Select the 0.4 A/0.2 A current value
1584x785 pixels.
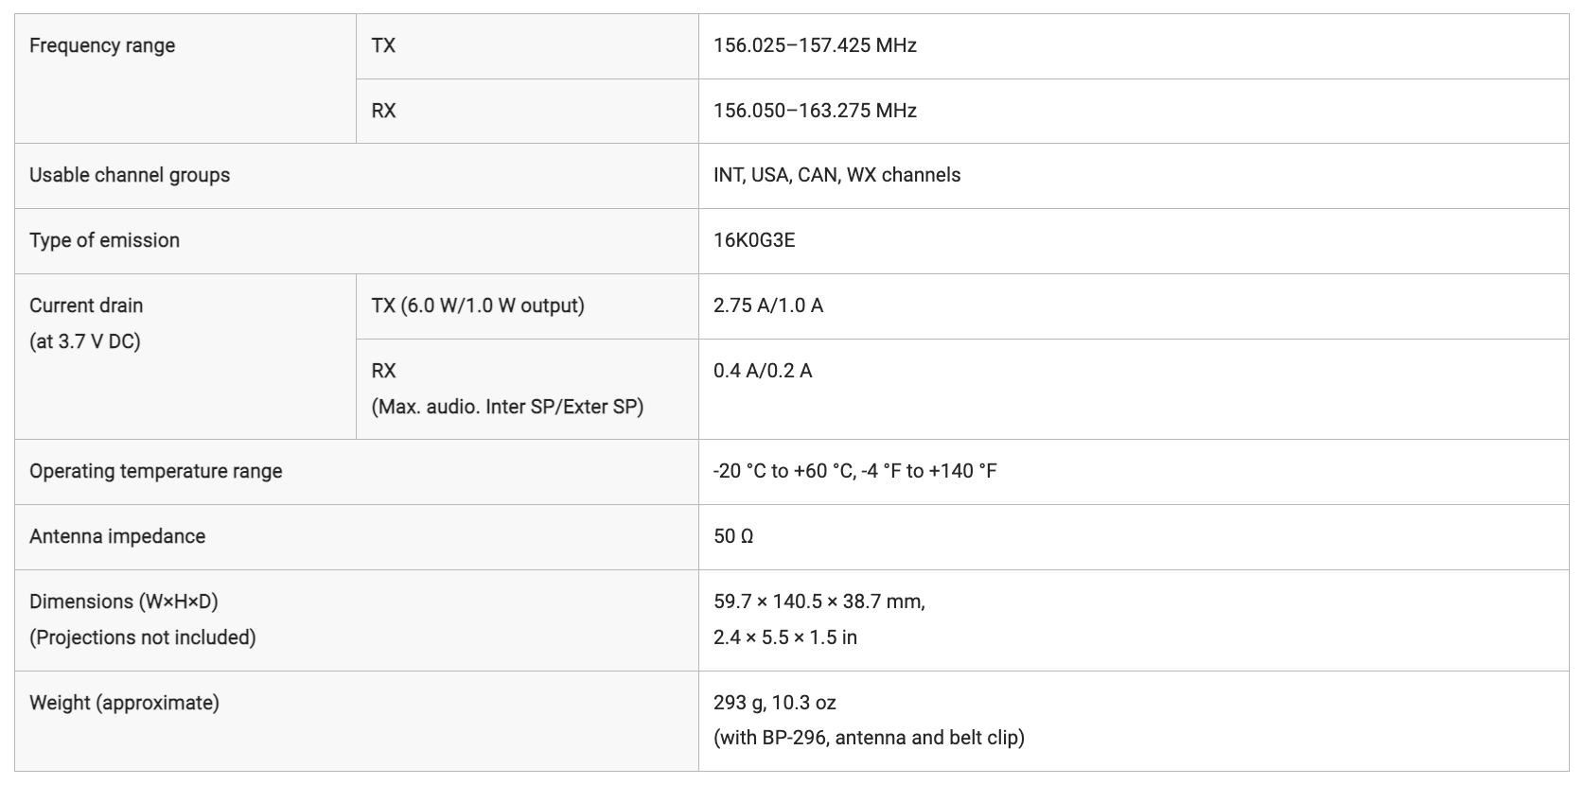[763, 371]
